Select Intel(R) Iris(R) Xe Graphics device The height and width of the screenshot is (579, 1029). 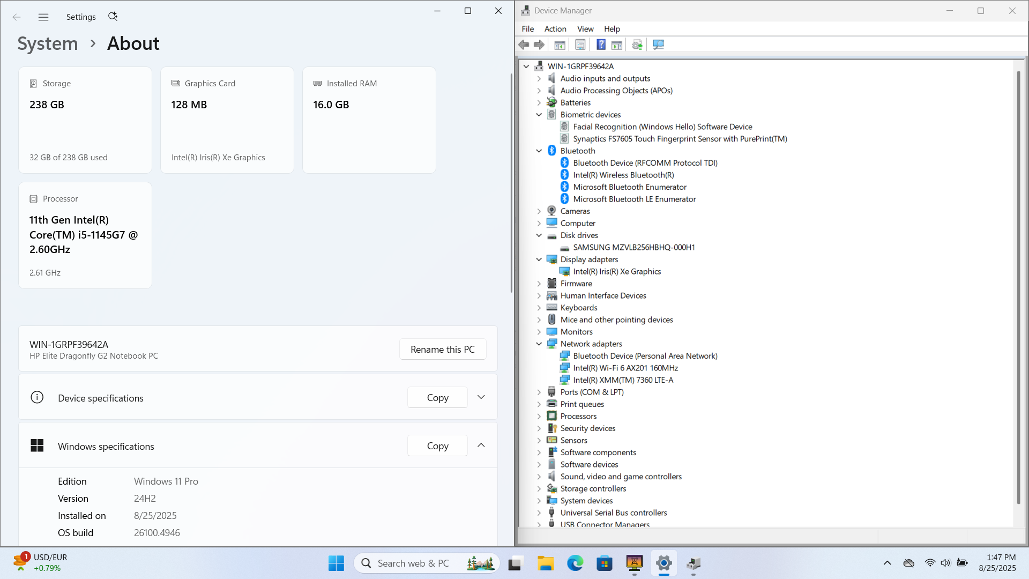(617, 272)
